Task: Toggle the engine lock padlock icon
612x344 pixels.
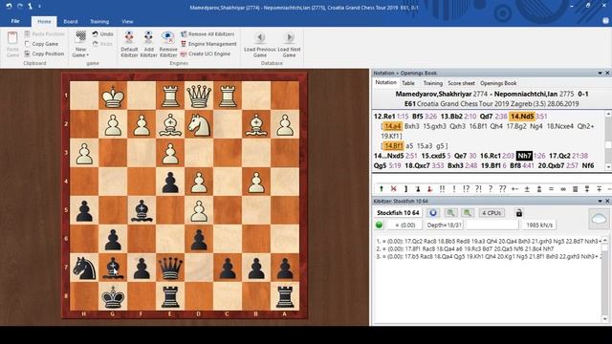Action: [518, 213]
